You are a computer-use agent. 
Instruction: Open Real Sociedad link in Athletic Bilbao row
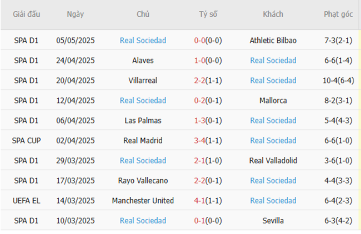143,41
